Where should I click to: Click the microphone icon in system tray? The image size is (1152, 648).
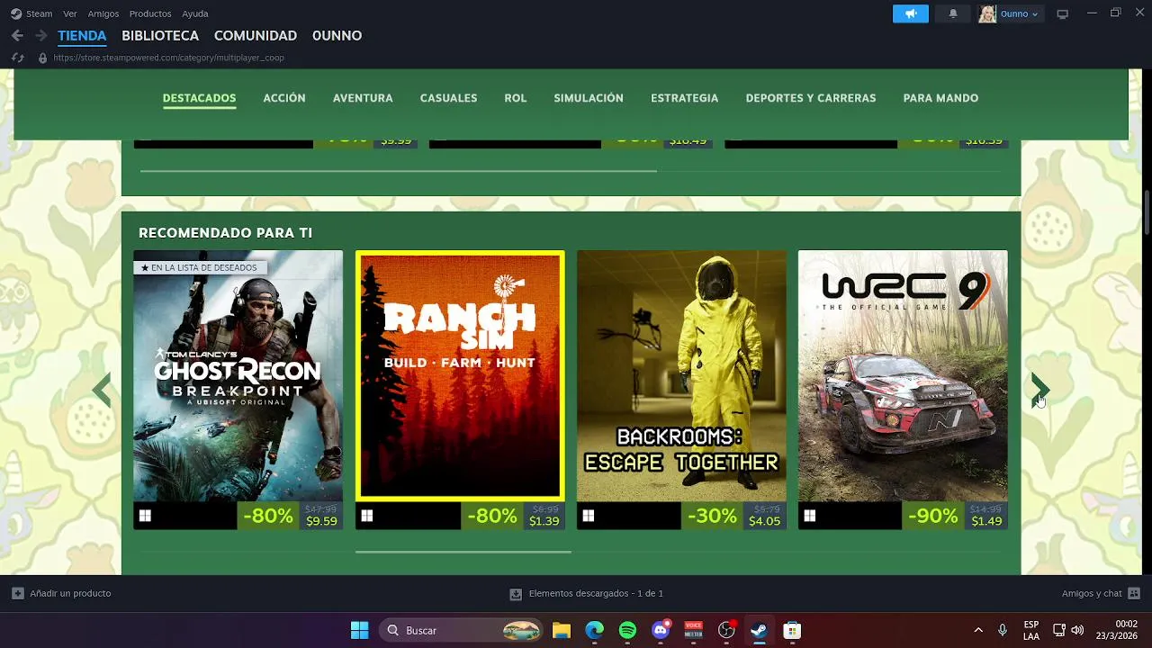point(1003,630)
